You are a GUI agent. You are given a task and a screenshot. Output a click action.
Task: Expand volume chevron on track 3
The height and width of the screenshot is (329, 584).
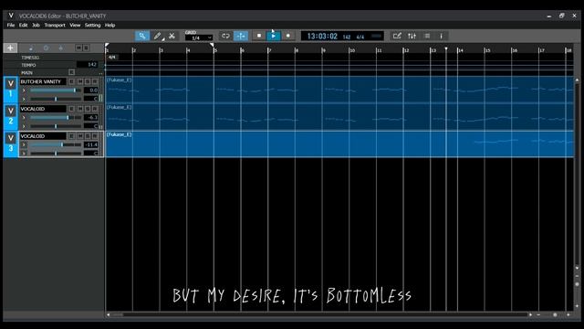click(x=24, y=144)
